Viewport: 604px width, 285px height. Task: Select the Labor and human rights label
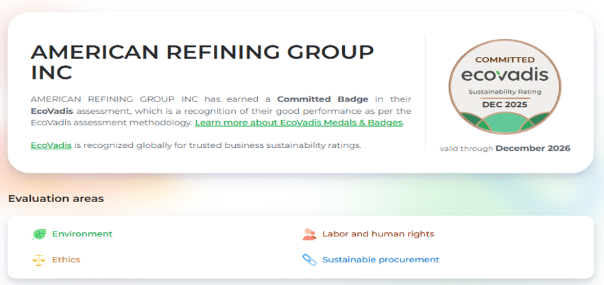pyautogui.click(x=378, y=234)
